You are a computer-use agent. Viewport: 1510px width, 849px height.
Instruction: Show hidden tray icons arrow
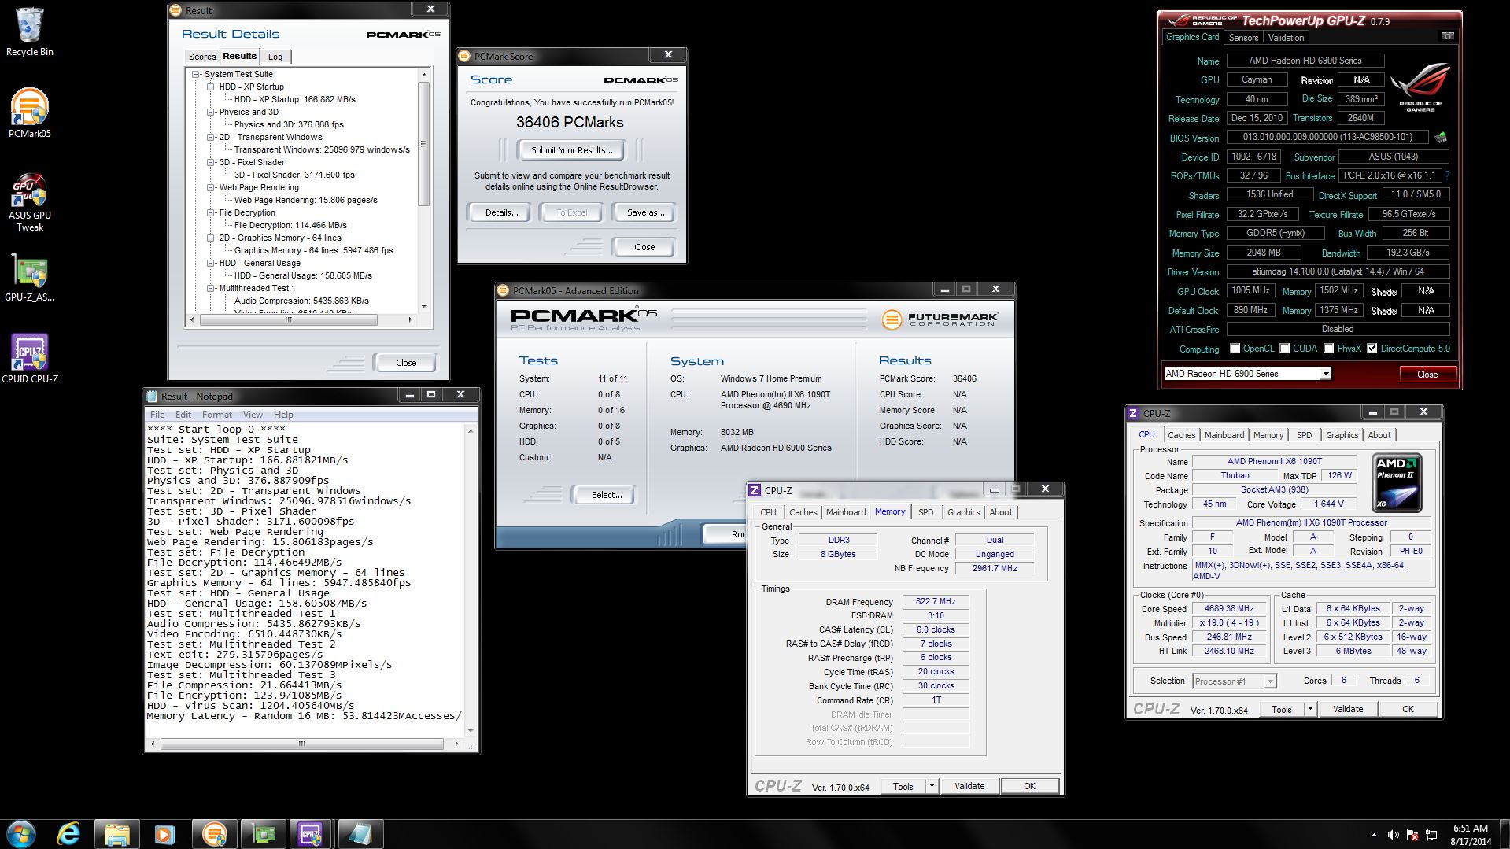click(1374, 835)
